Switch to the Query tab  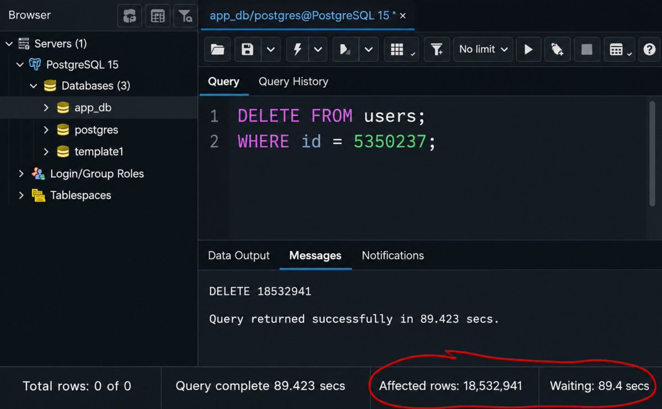(223, 82)
